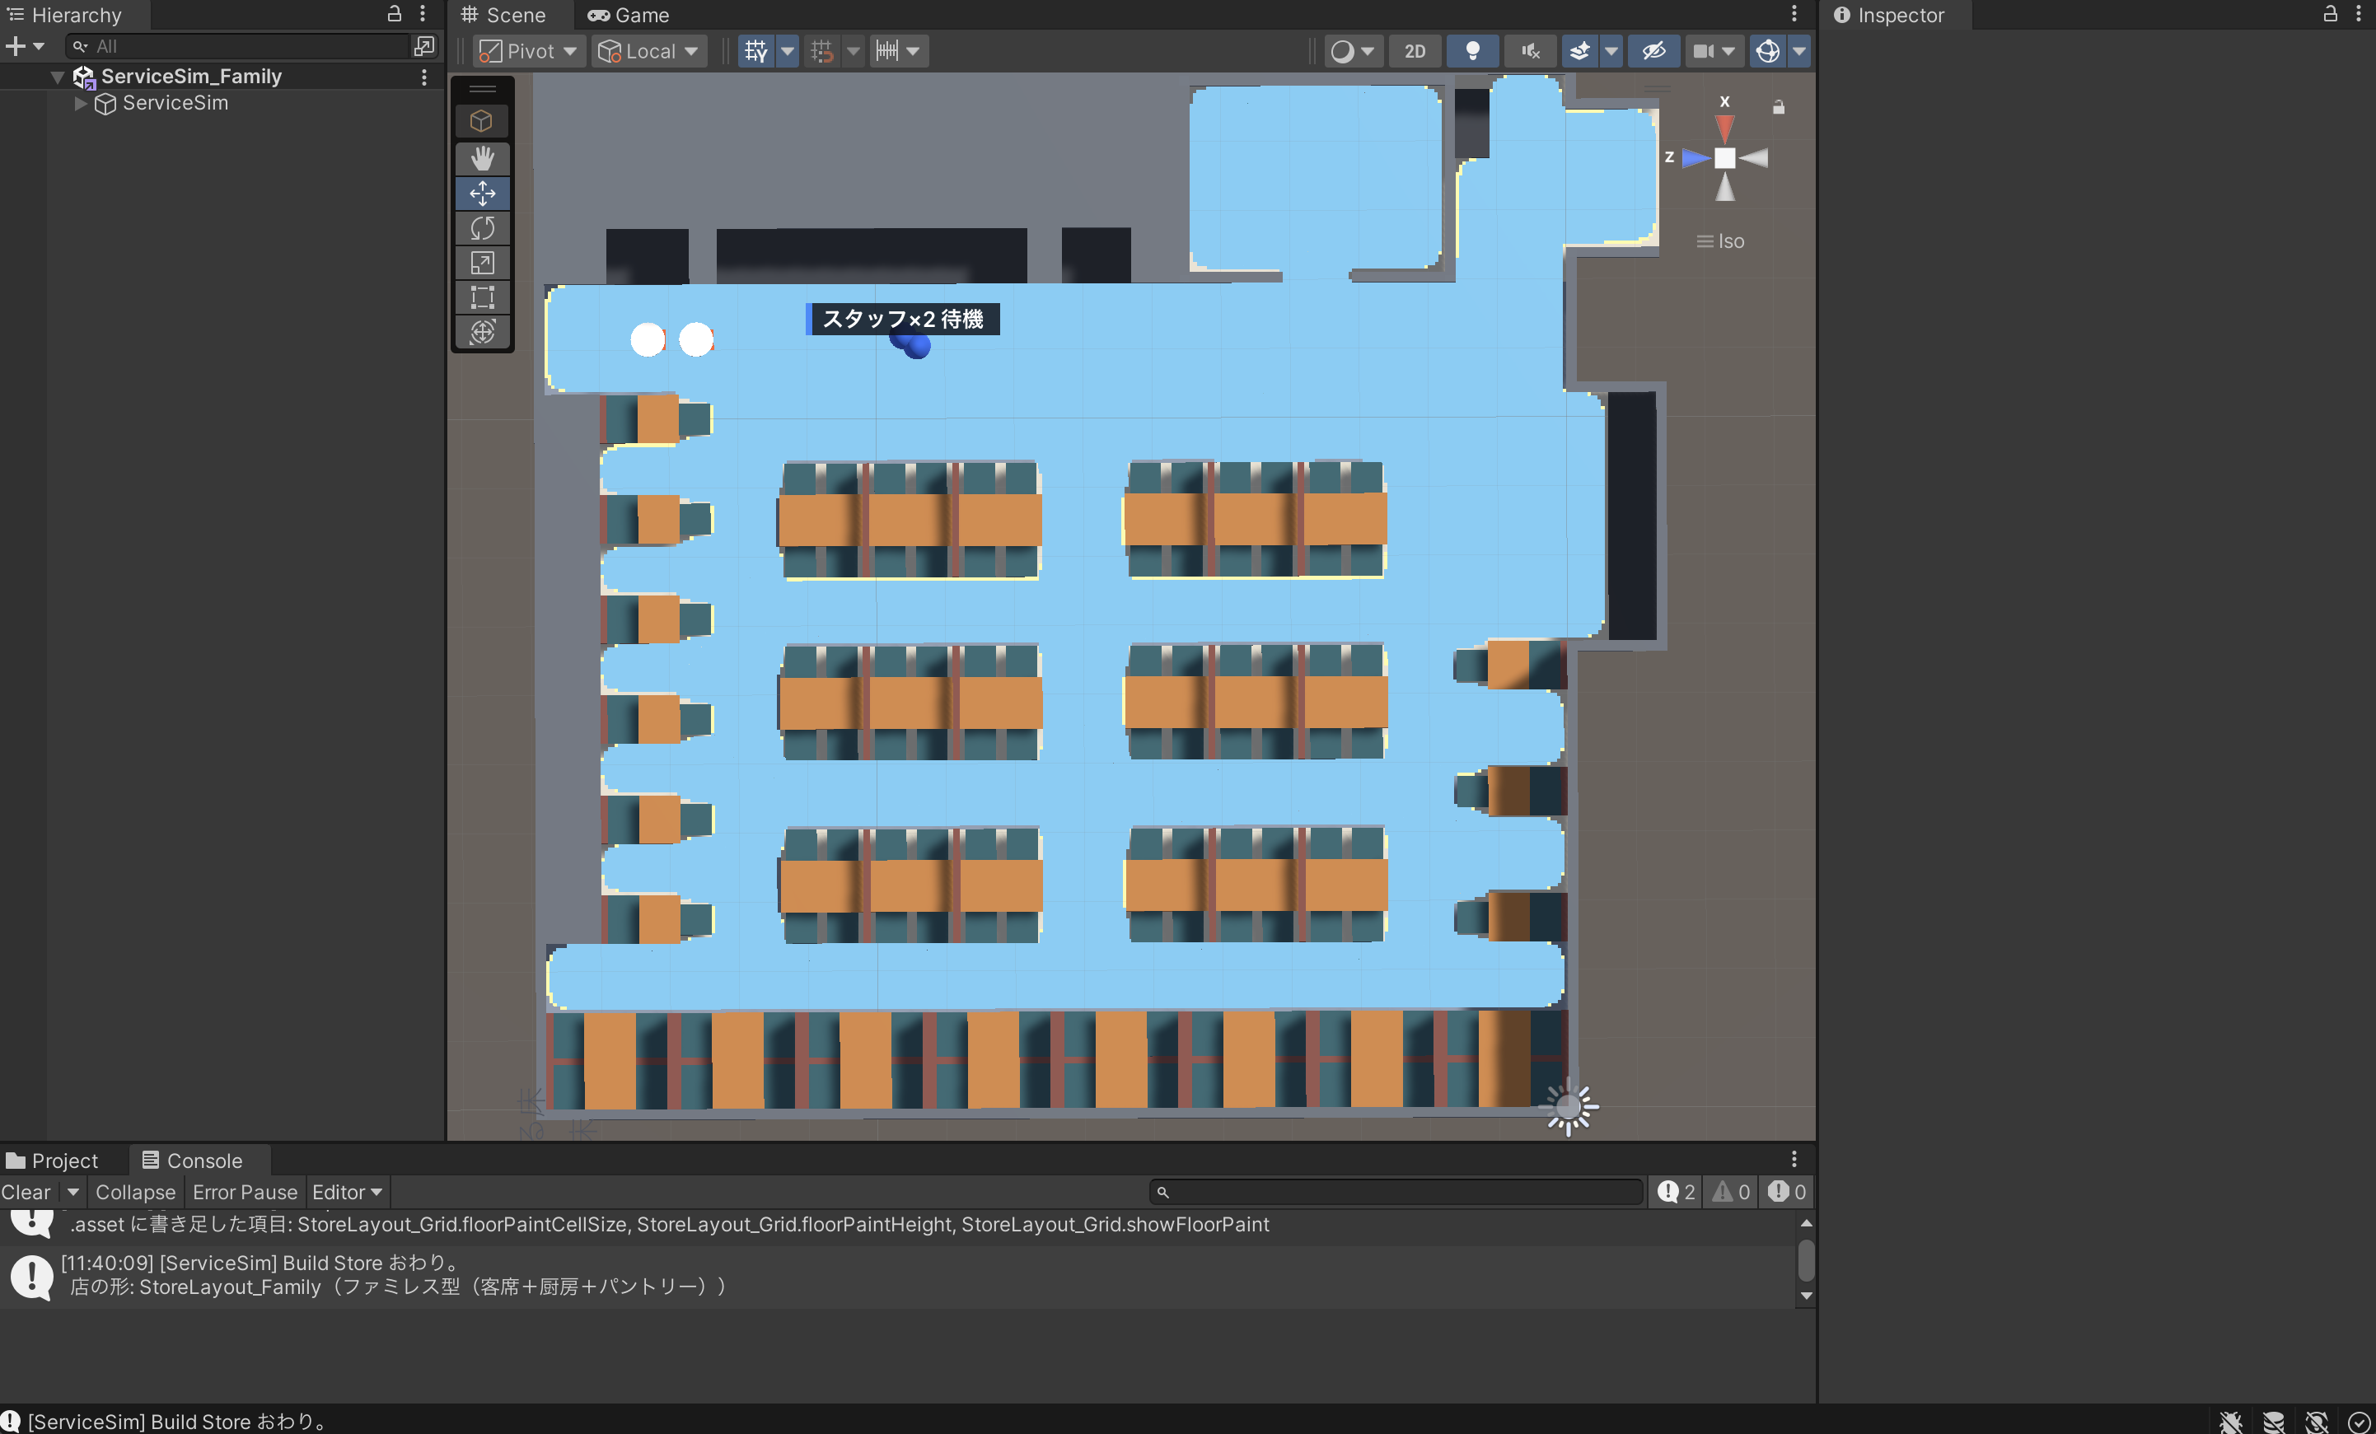Toggle 2D view mode
The height and width of the screenshot is (1434, 2376).
1415,50
